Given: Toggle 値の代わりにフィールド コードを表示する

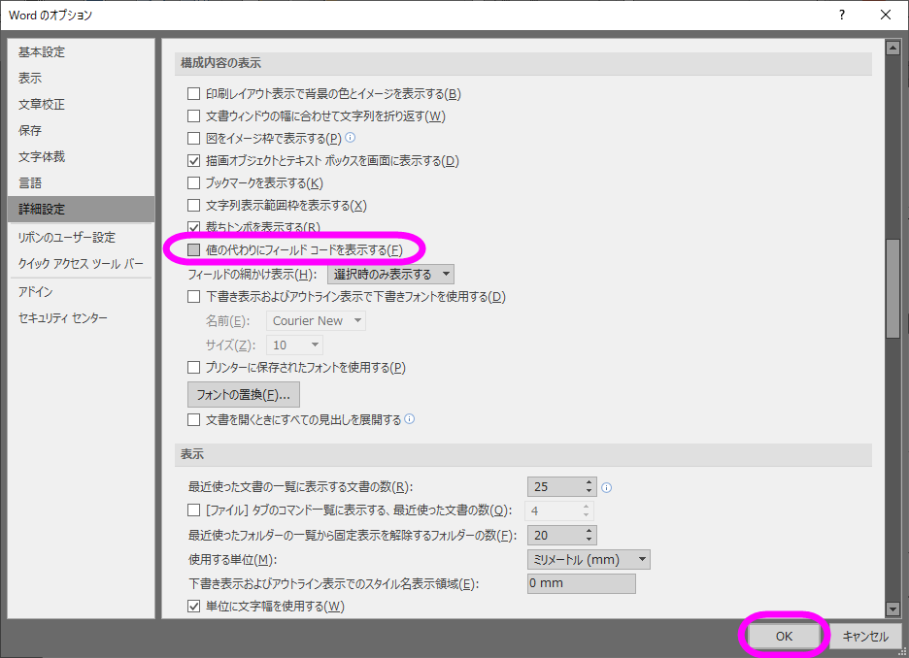Looking at the screenshot, I should click(x=193, y=250).
